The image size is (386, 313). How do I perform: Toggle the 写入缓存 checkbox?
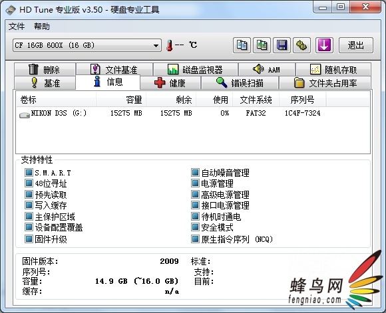(x=29, y=205)
